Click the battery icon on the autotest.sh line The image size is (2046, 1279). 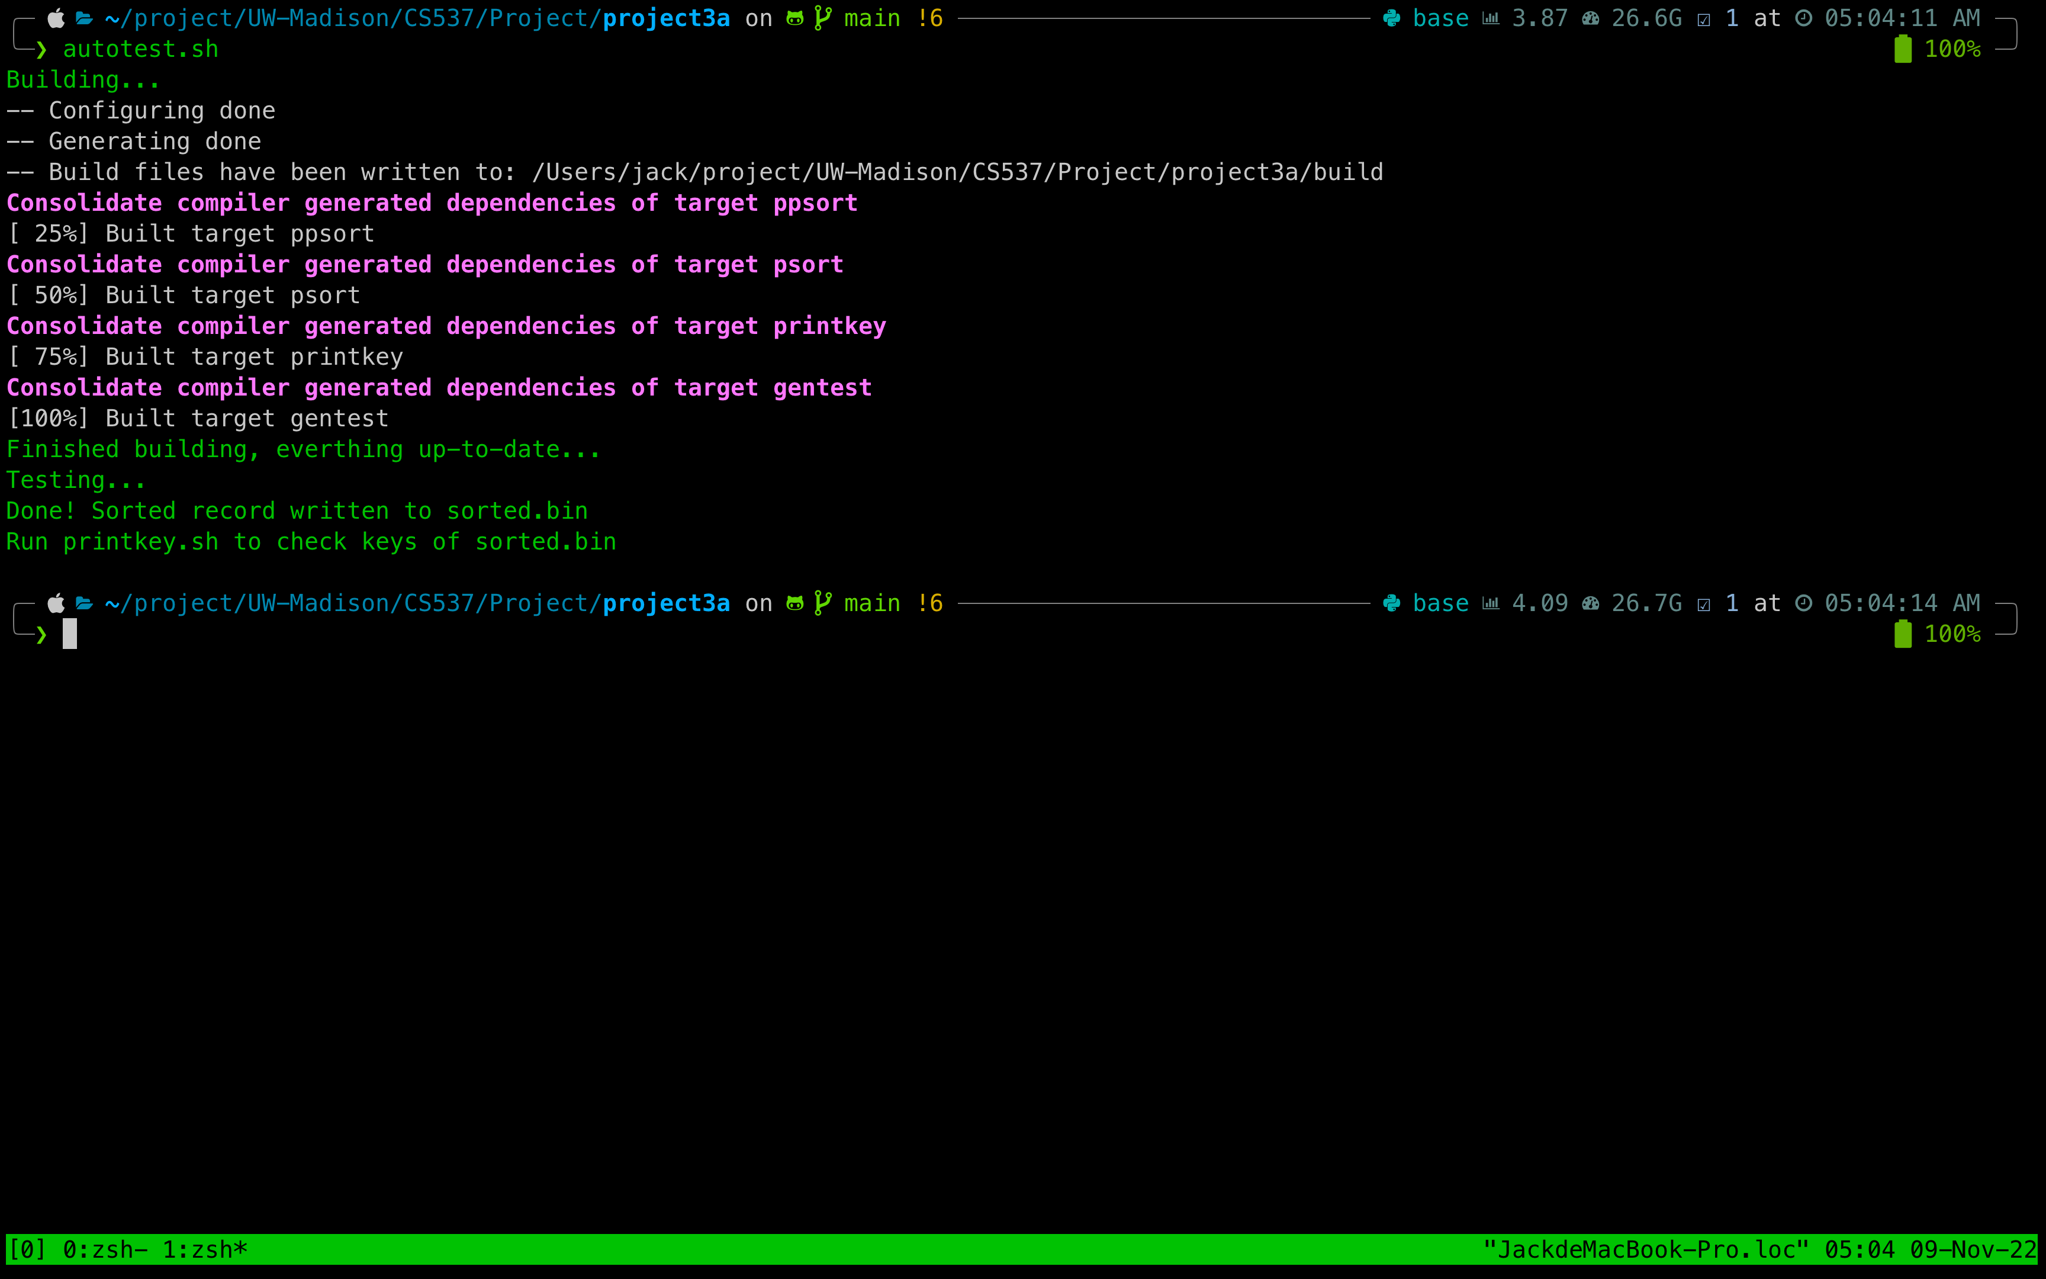[x=1903, y=49]
